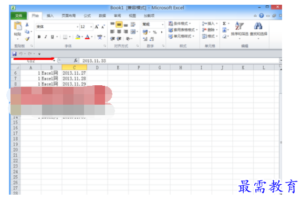Screen dimensions: 302x203
Task: Increase decimal places icon
Action: (145, 39)
